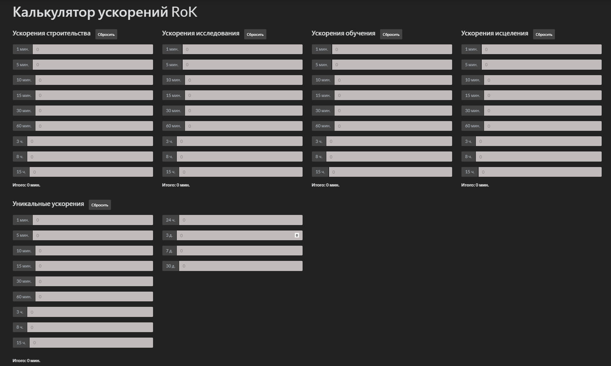Edit the 30 д. unique speedup field
Viewport: 611px width, 366px height.
click(x=241, y=266)
